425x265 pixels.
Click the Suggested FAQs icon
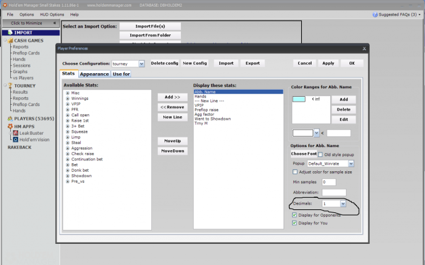coord(375,14)
